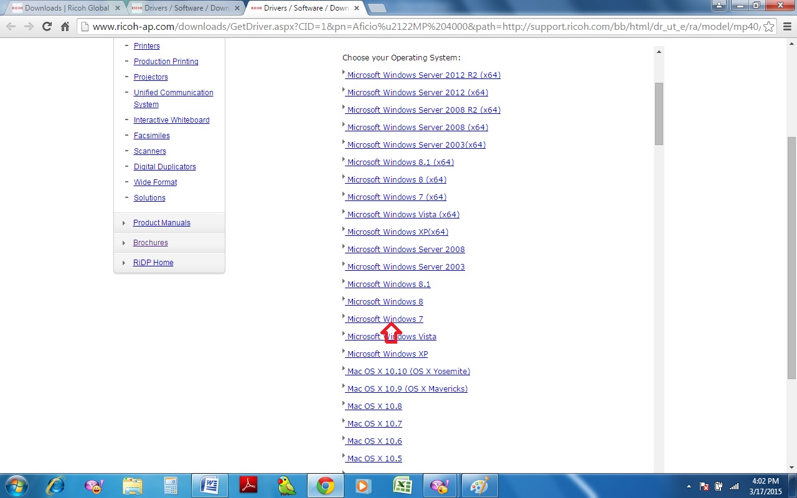
Task: Reload the page with Chrome's refresh icon
Action: [46, 27]
